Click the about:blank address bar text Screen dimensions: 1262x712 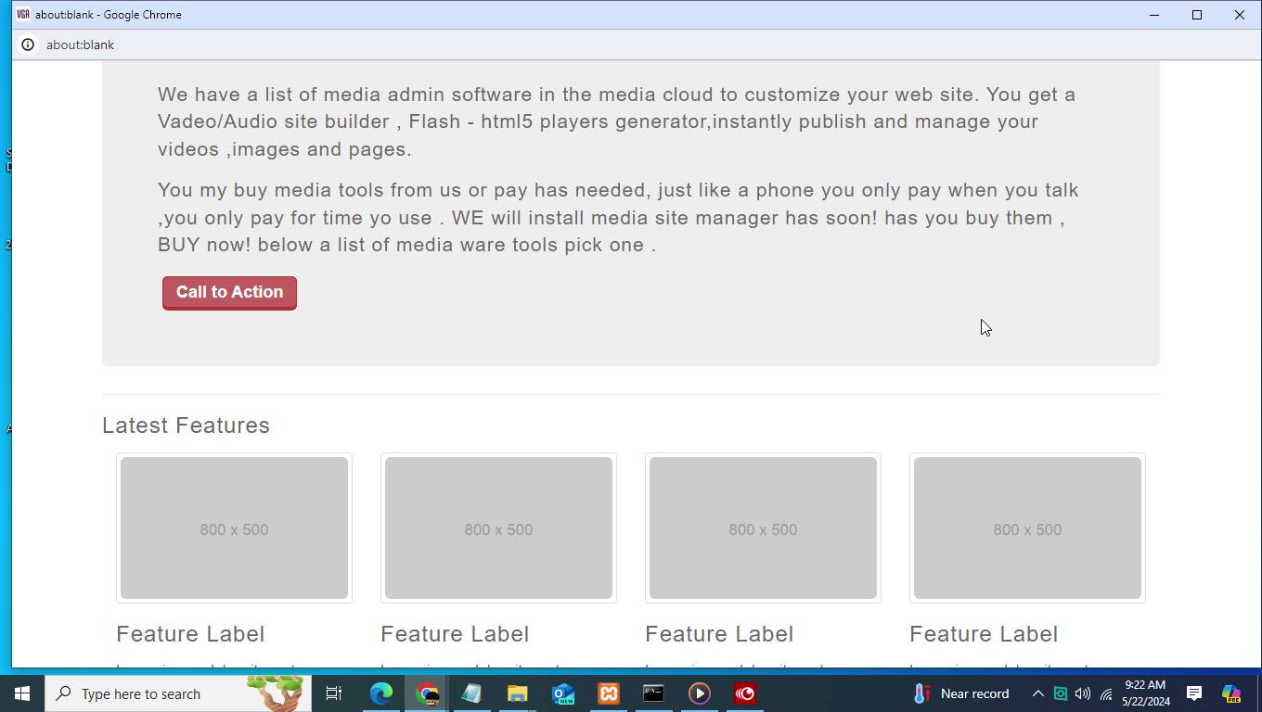pyautogui.click(x=81, y=44)
